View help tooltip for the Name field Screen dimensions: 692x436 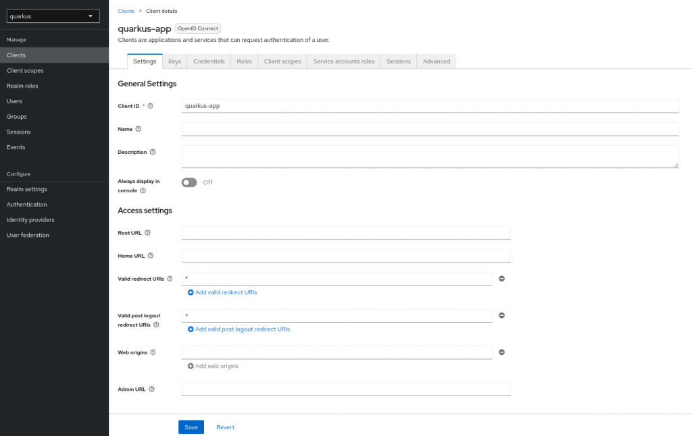pyautogui.click(x=138, y=129)
